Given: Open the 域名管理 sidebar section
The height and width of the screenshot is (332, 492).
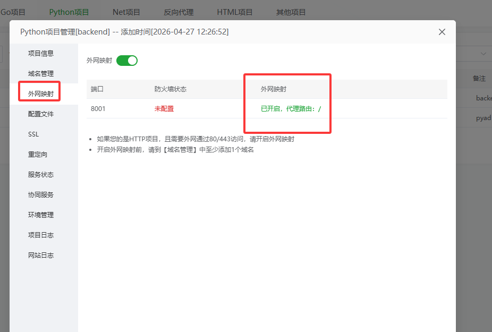Looking at the screenshot, I should (x=41, y=73).
